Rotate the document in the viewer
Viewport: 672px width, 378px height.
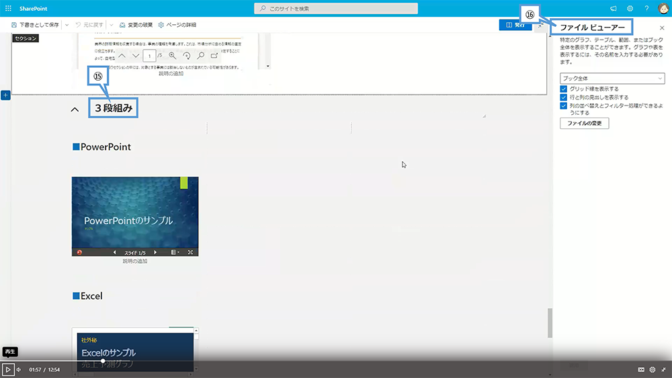click(x=186, y=56)
